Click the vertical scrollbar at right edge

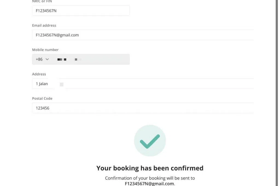pyautogui.click(x=277, y=93)
